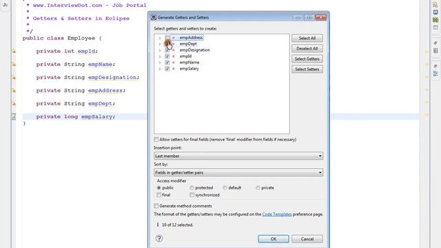
Task: Confirm the dialog with OK
Action: pyautogui.click(x=274, y=239)
